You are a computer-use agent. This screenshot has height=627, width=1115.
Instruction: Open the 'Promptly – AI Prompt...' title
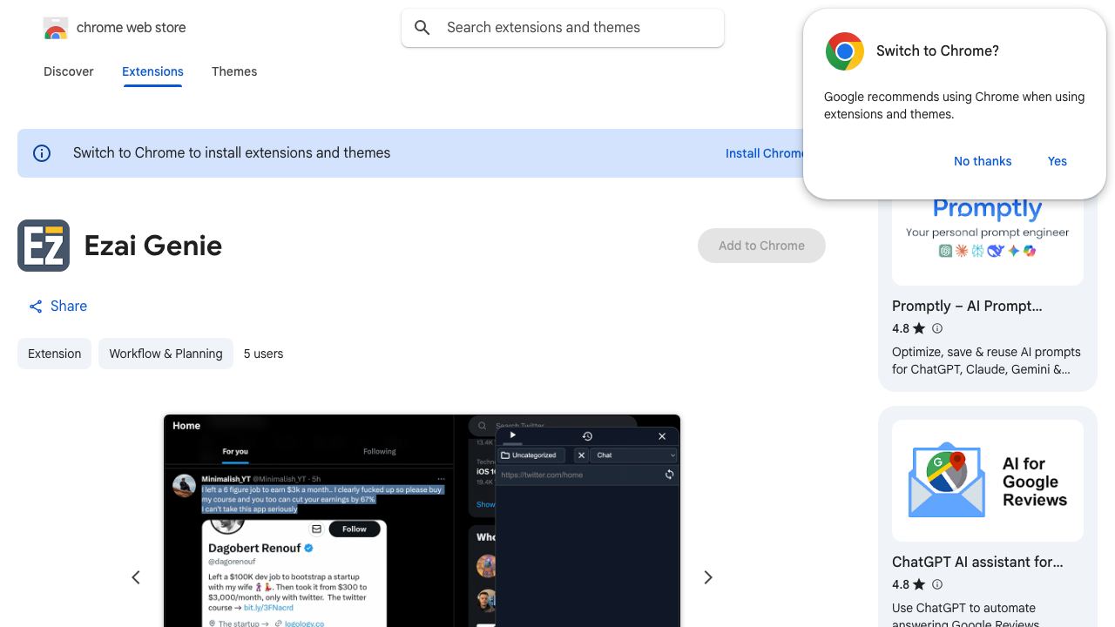tap(967, 306)
